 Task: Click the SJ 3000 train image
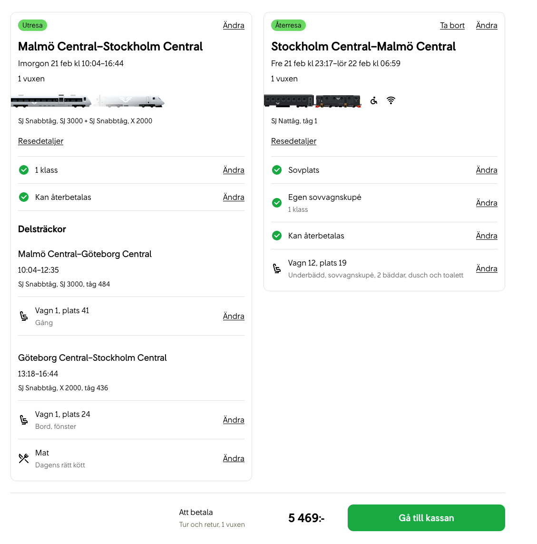51,101
